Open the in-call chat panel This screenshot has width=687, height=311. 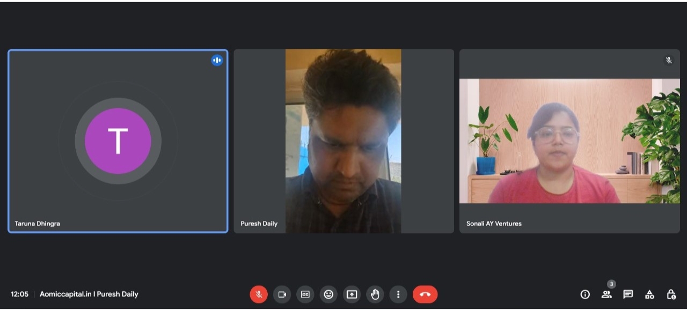point(628,294)
